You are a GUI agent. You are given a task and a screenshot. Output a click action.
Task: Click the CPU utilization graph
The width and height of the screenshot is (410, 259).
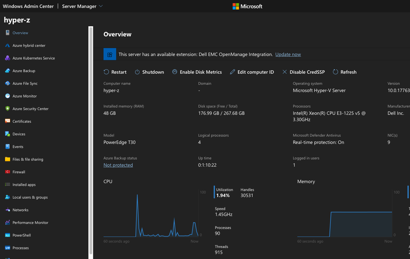pos(151,213)
